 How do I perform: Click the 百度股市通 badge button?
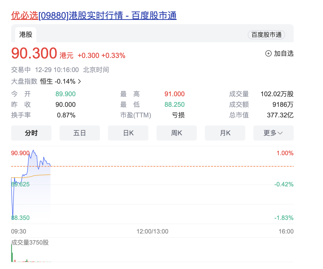pyautogui.click(x=266, y=35)
